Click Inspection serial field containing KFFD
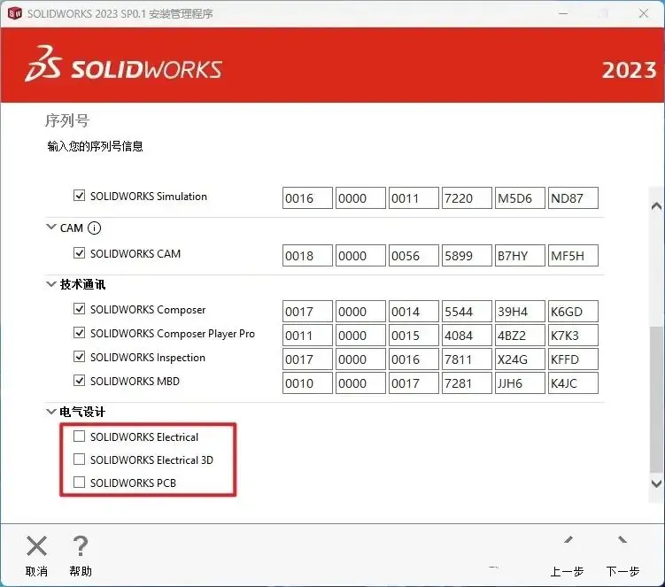Image resolution: width=665 pixels, height=587 pixels. pyautogui.click(x=573, y=359)
